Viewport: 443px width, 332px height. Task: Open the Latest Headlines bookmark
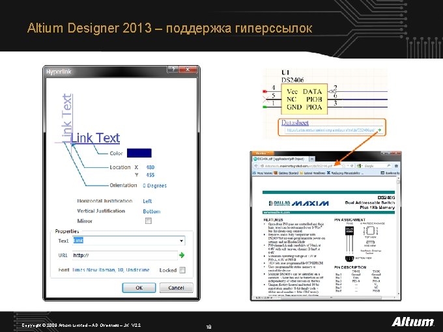(313, 173)
